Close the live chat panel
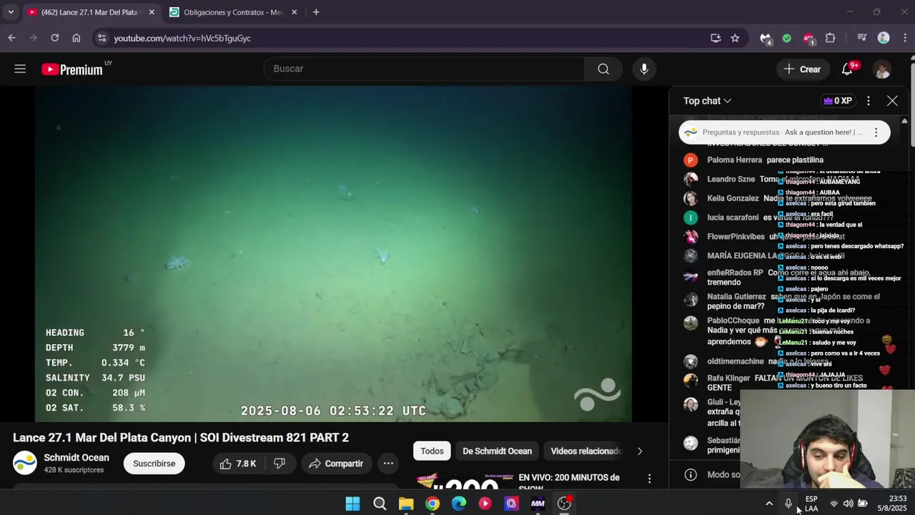 (892, 101)
